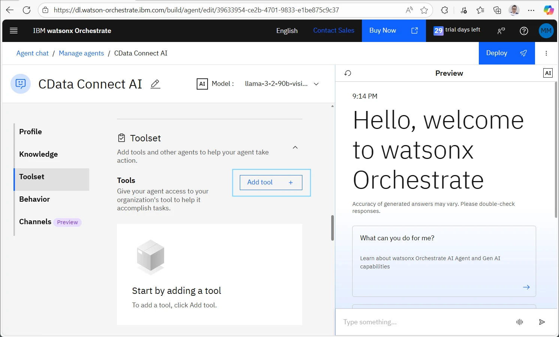Activate the voice input waveform icon
This screenshot has height=337, width=559.
(x=520, y=322)
